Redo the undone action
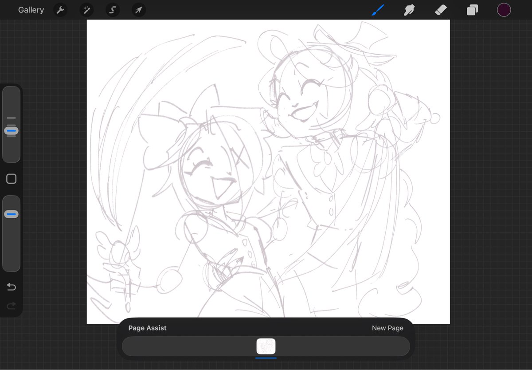The height and width of the screenshot is (370, 532). (x=11, y=306)
